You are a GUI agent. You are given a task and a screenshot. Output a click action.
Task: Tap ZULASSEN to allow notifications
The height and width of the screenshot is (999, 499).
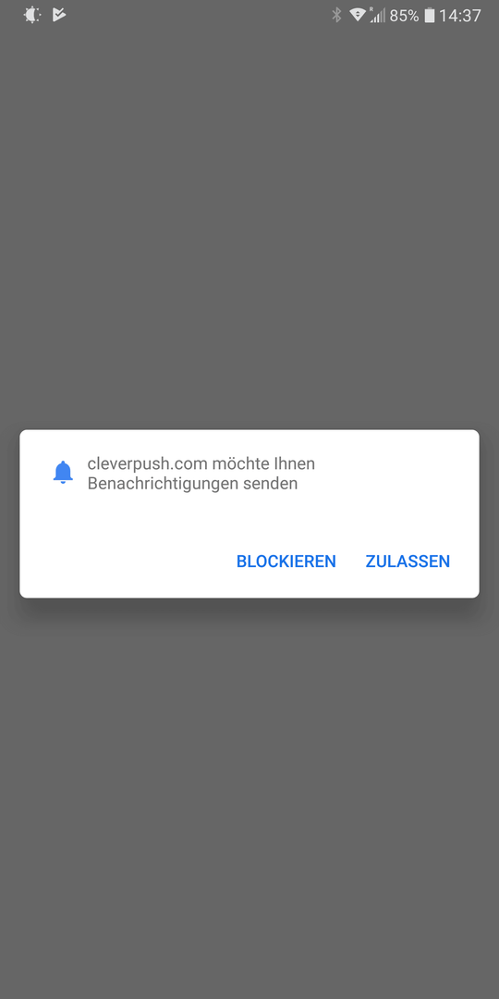[408, 561]
